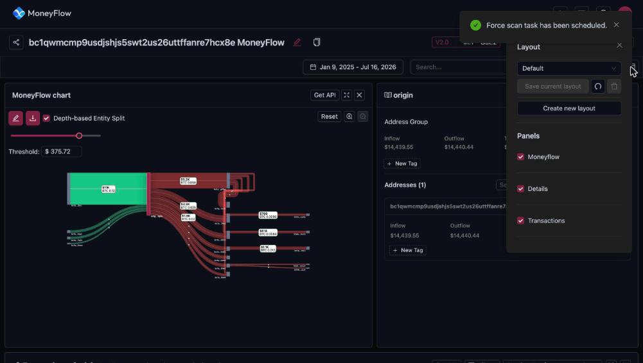Close the Layout panel
This screenshot has height=363, width=643.
pyautogui.click(x=619, y=46)
